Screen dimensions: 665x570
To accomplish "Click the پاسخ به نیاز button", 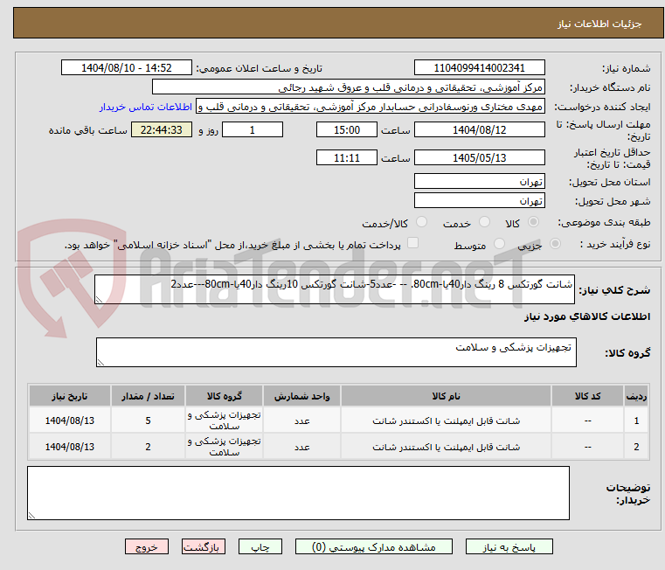I will pos(509,546).
